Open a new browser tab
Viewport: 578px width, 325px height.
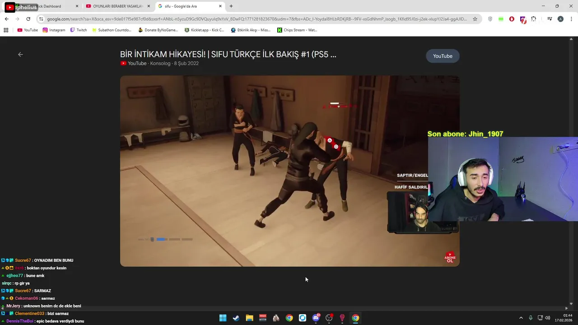[231, 6]
